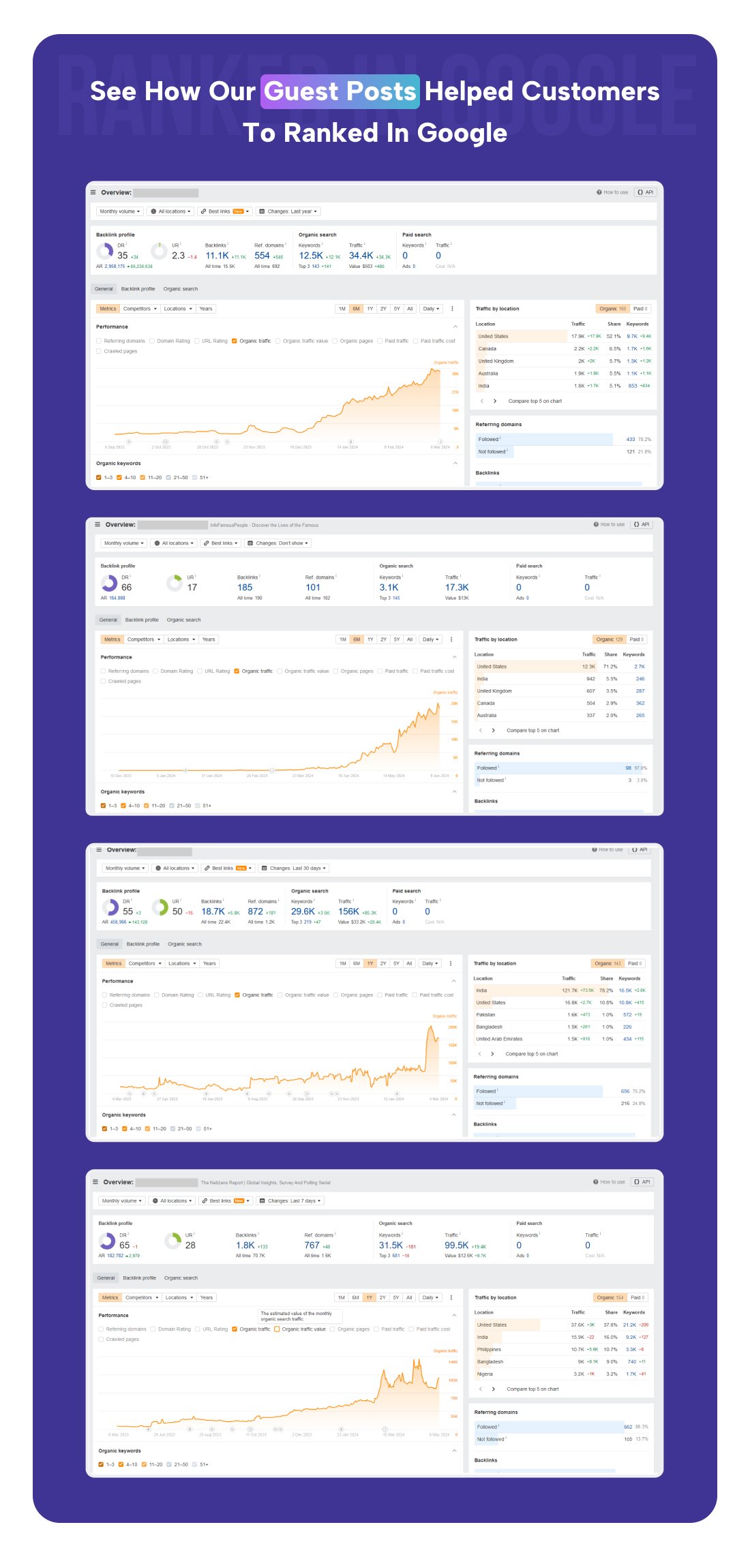Click the API braces icon in DR 55 dashboard
Image resolution: width=750 pixels, height=1557 pixels.
pyautogui.click(x=635, y=849)
